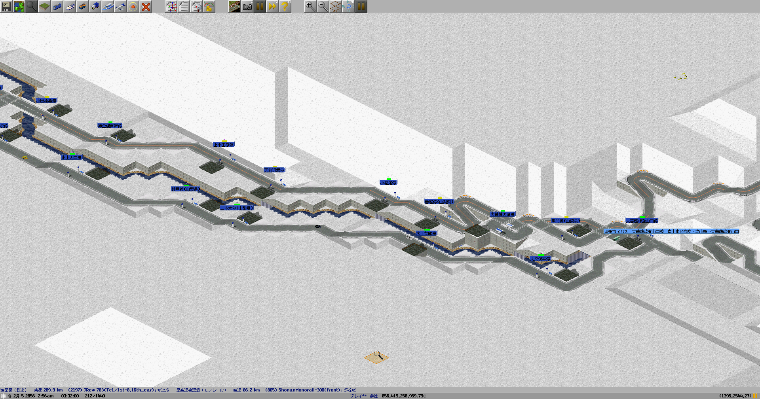Toggle game pause button
Screen dimensions: 760x399
point(260,6)
